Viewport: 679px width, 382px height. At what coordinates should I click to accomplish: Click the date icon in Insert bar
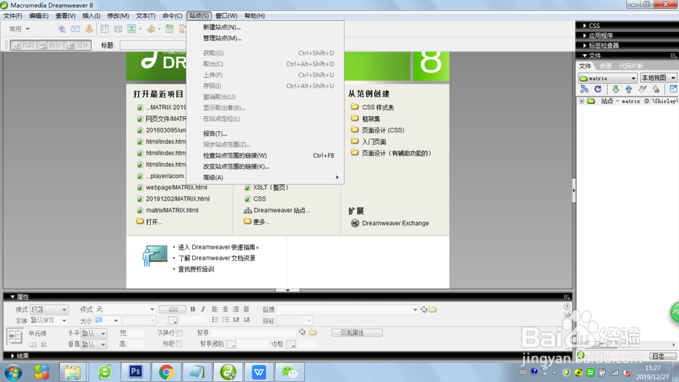(x=169, y=29)
